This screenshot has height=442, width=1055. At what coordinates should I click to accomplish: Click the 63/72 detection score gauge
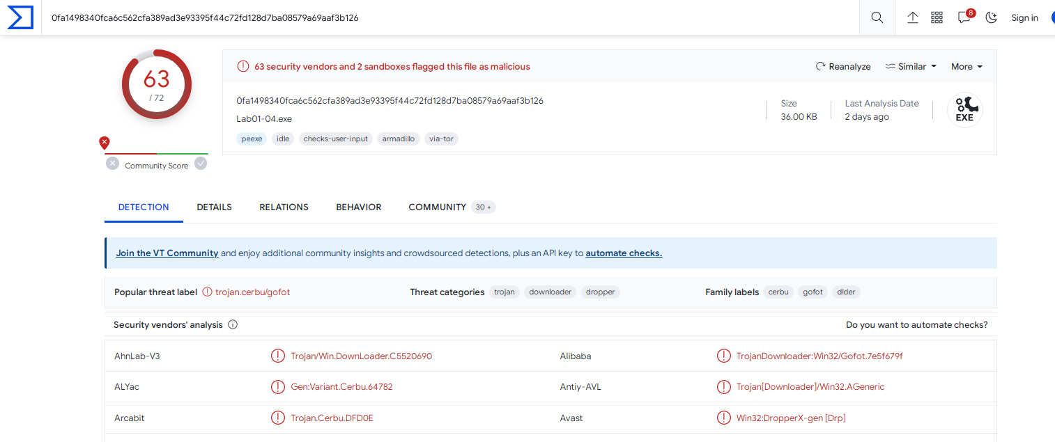click(x=157, y=84)
